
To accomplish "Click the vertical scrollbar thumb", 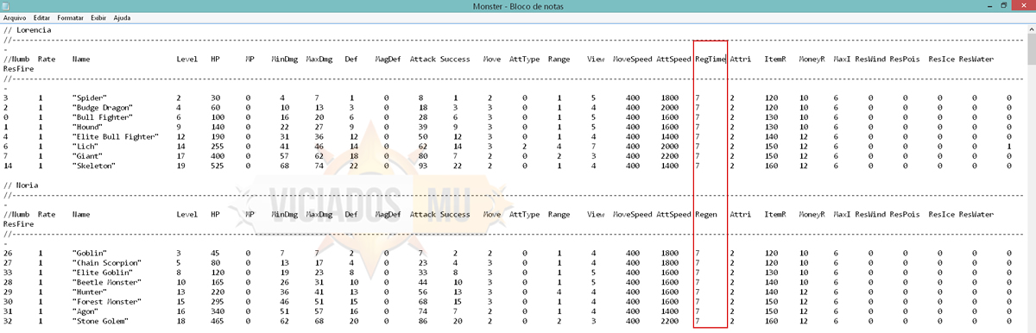I will [1031, 50].
